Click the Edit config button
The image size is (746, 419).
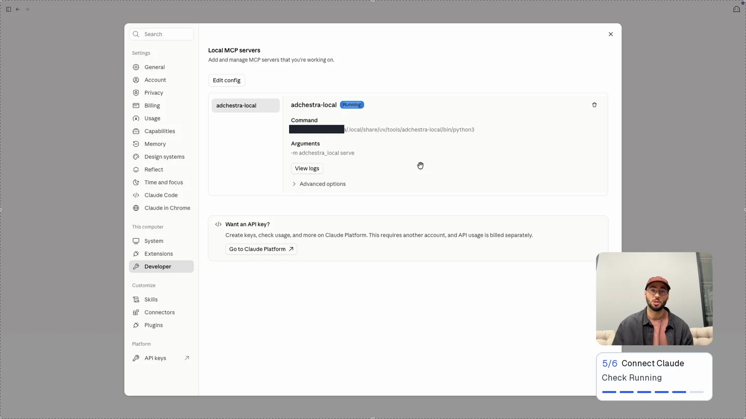click(x=226, y=80)
